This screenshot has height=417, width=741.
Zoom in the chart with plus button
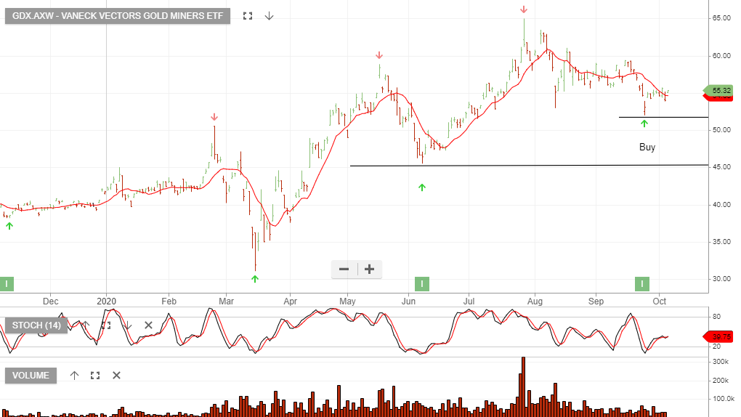coord(370,269)
